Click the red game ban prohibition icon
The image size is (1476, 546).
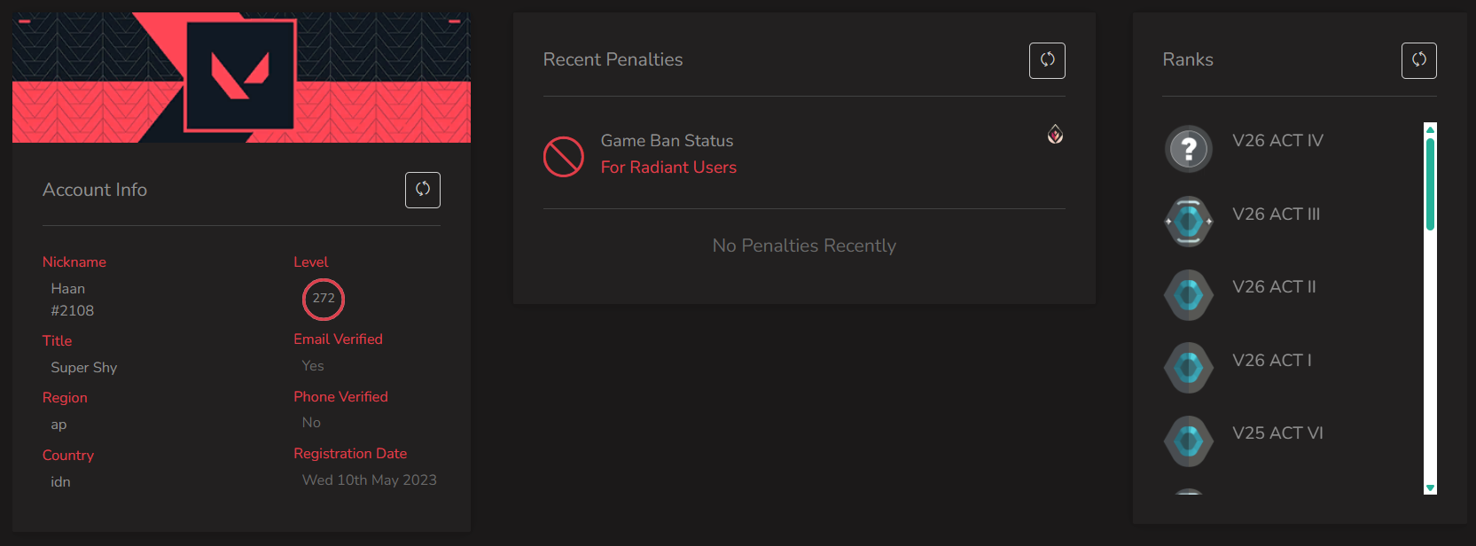click(x=564, y=157)
